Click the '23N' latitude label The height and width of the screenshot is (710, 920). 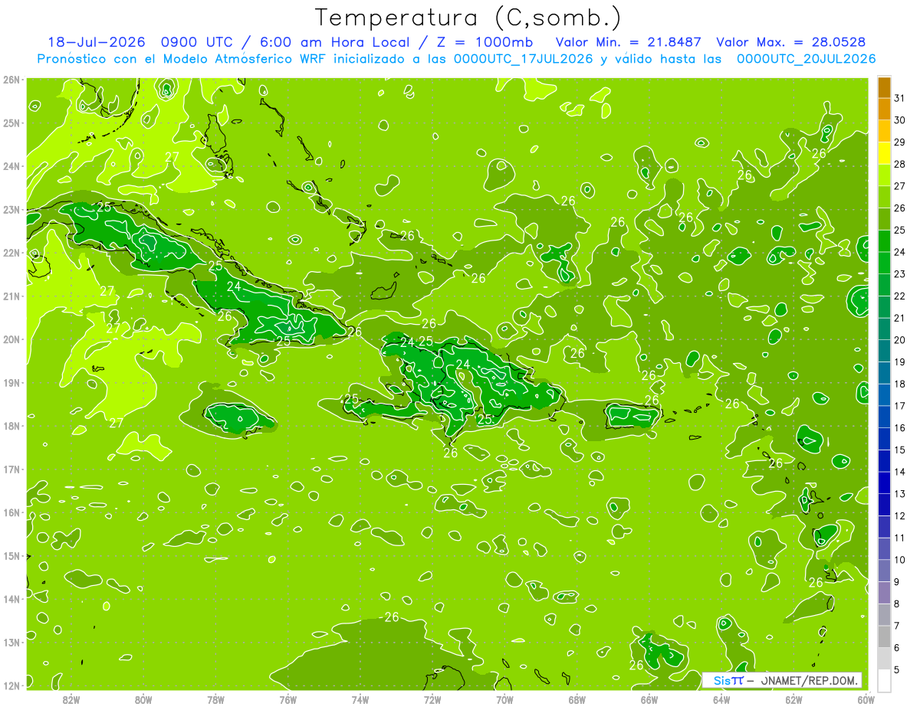pyautogui.click(x=11, y=210)
